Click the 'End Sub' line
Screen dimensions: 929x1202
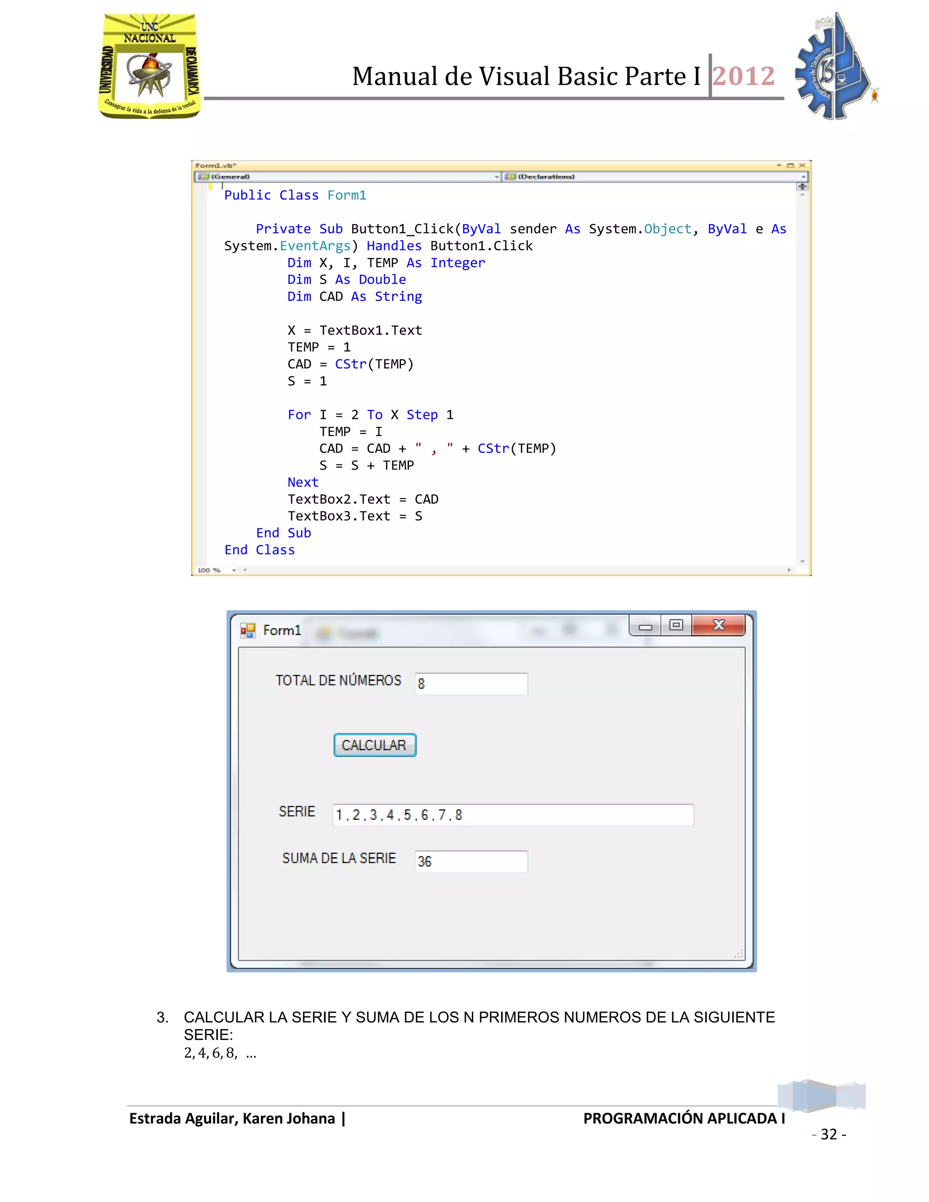click(284, 533)
